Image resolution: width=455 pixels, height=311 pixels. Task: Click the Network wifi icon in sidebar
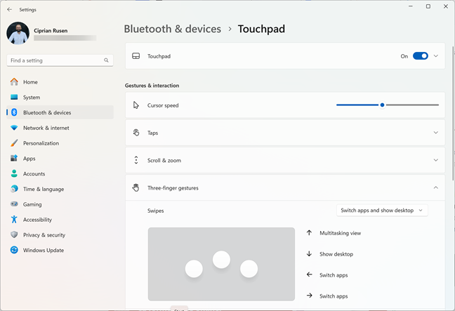[14, 128]
